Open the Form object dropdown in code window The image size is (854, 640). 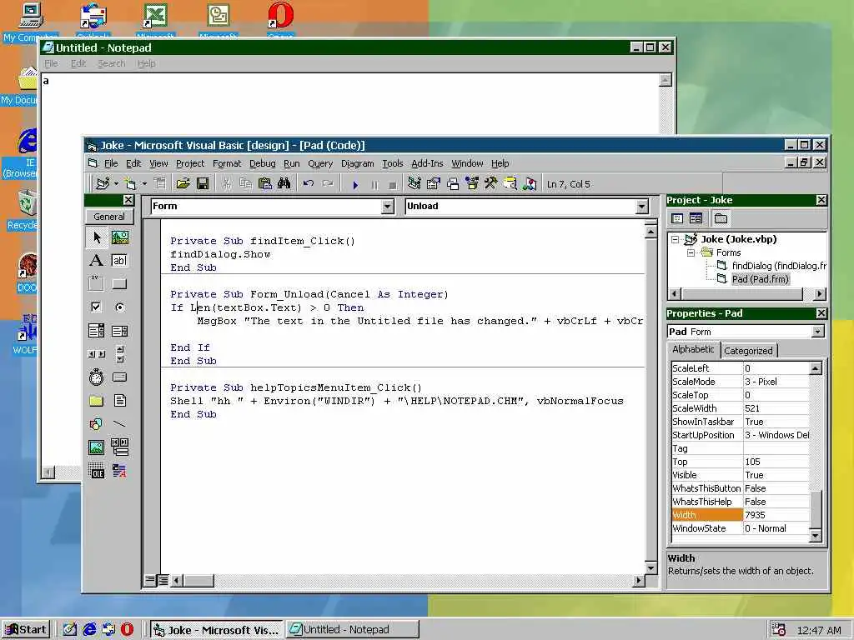pos(387,207)
